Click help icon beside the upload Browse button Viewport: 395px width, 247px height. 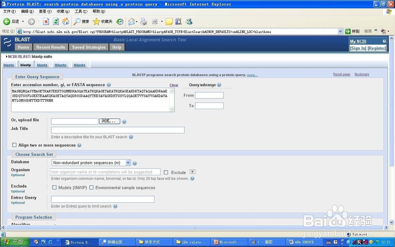click(124, 122)
